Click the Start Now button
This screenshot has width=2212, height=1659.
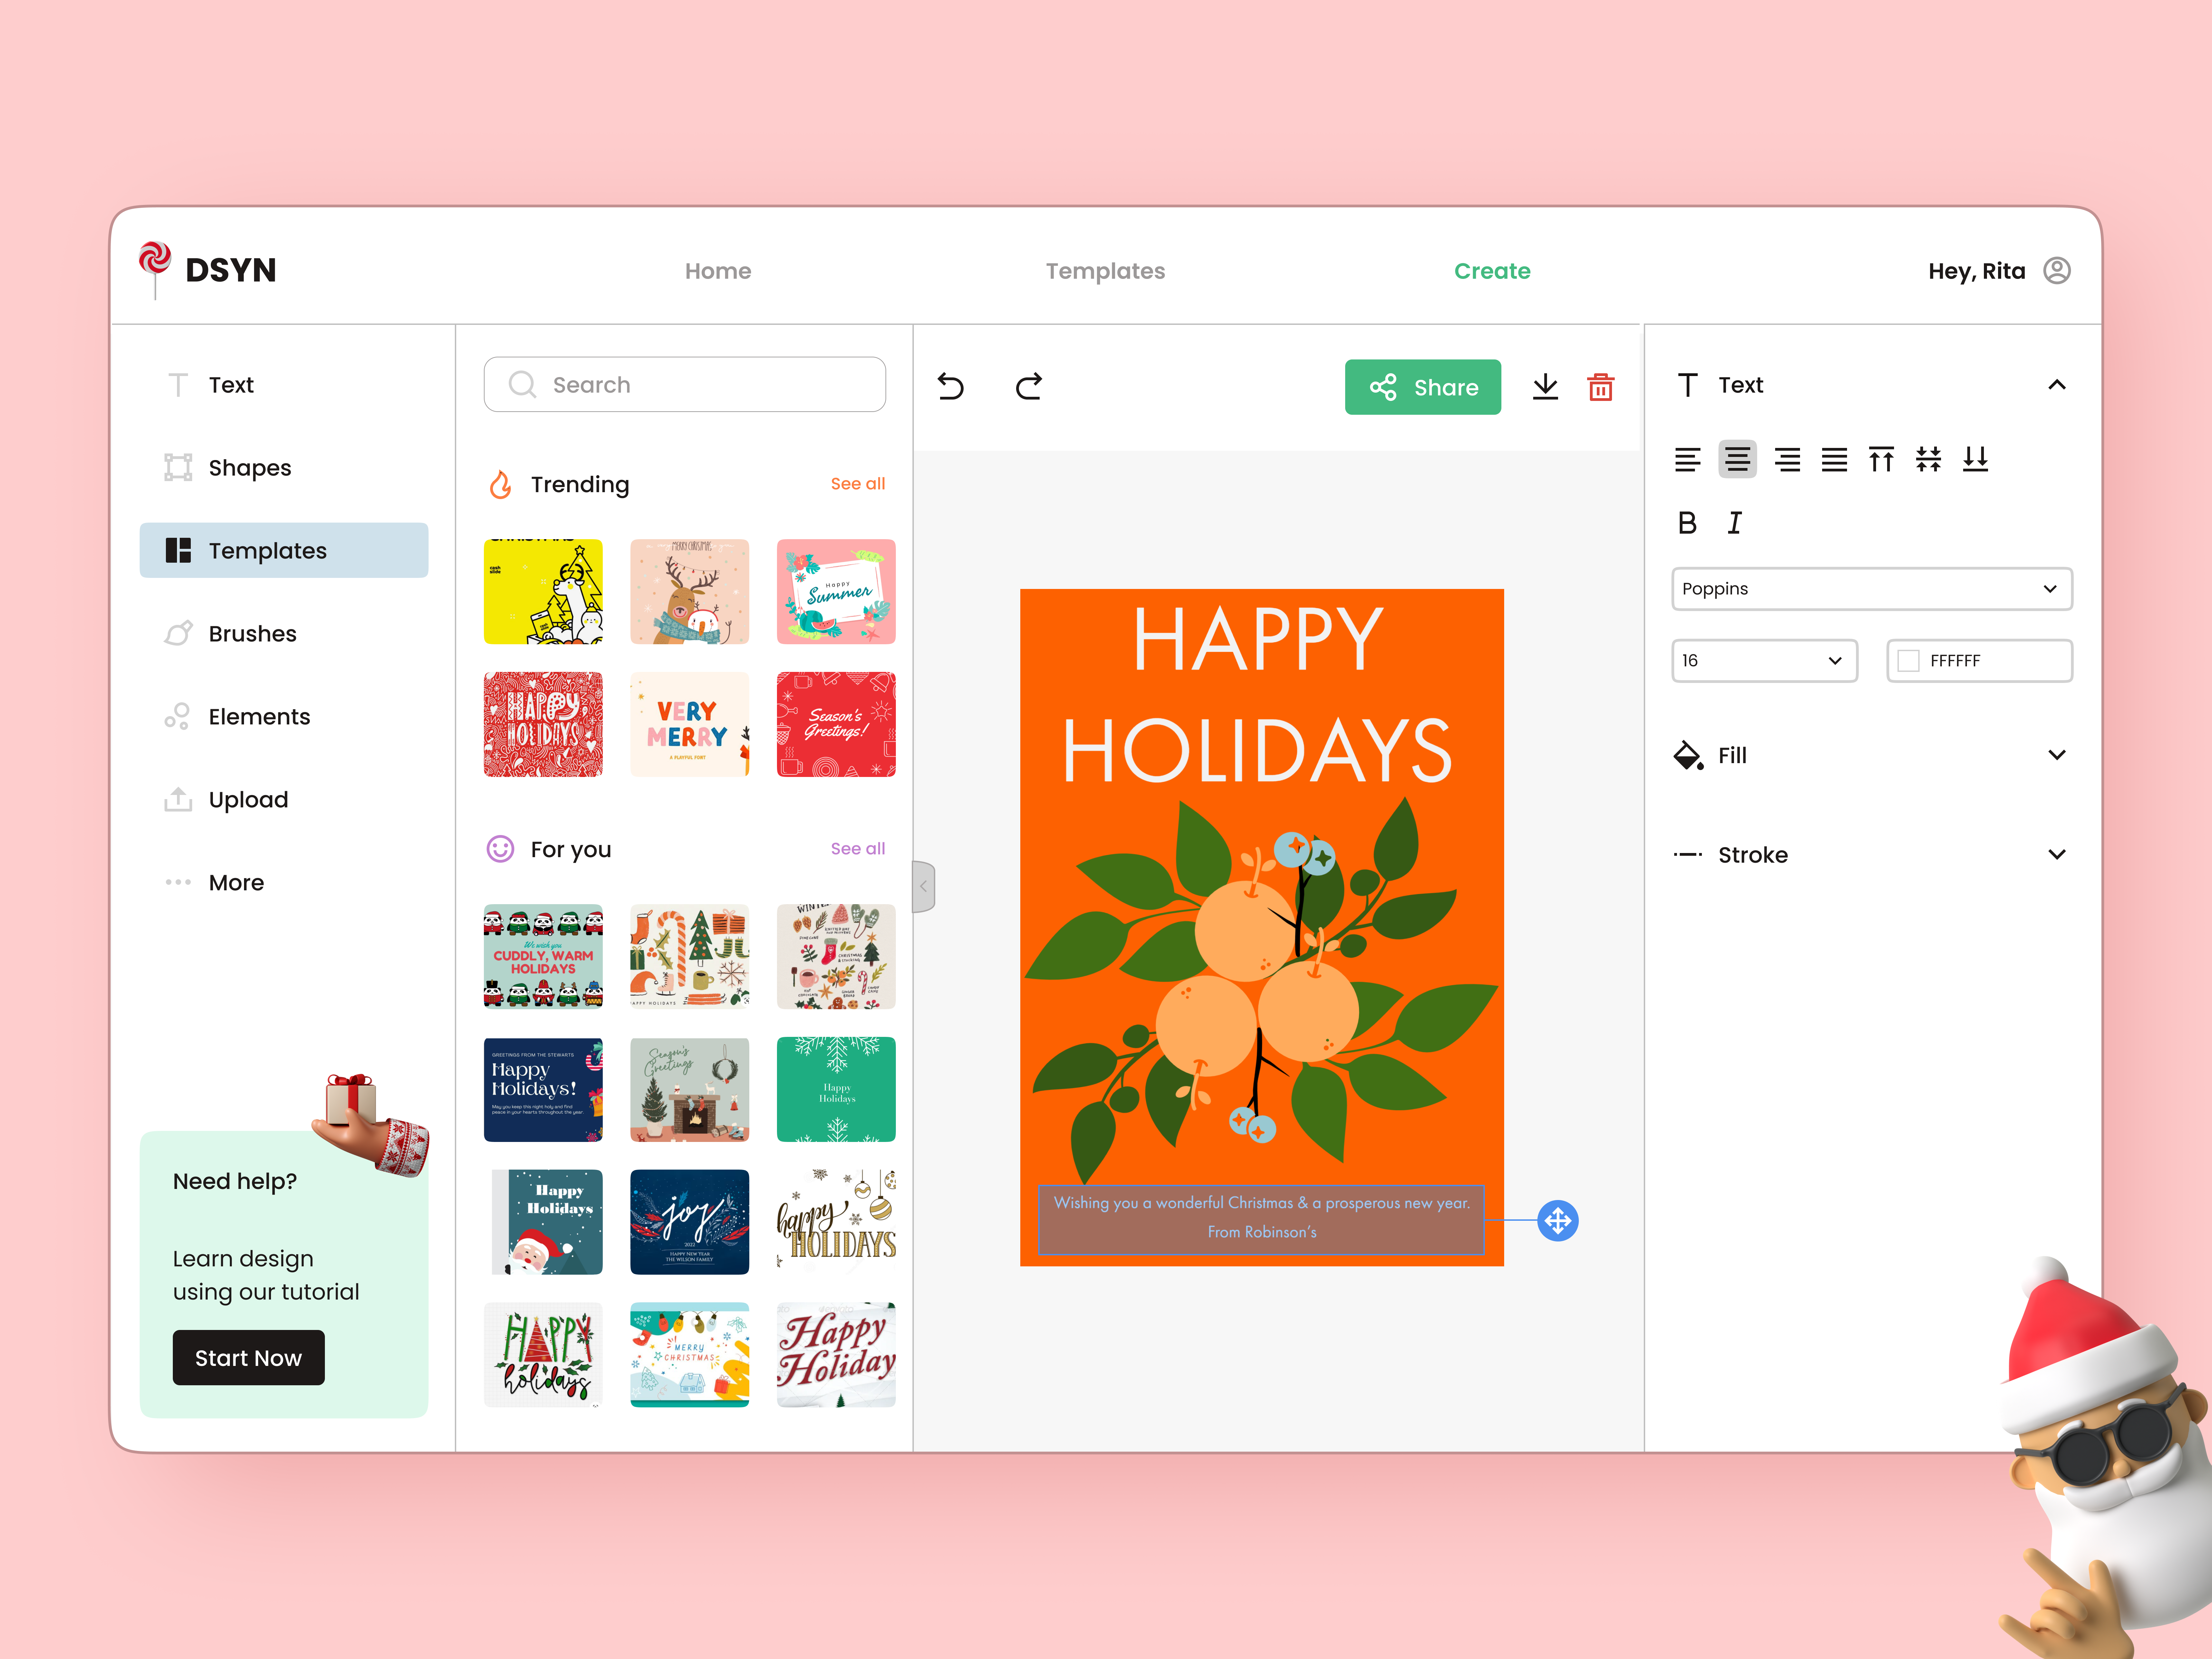[248, 1358]
